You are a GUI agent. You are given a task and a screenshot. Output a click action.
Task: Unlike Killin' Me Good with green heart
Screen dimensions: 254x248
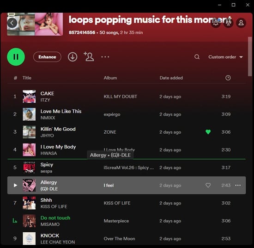[208, 132]
